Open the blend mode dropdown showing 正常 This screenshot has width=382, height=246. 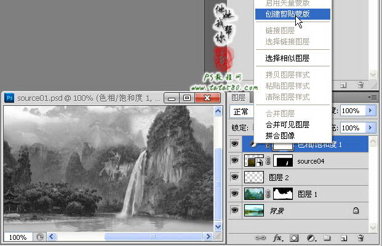pyautogui.click(x=242, y=112)
